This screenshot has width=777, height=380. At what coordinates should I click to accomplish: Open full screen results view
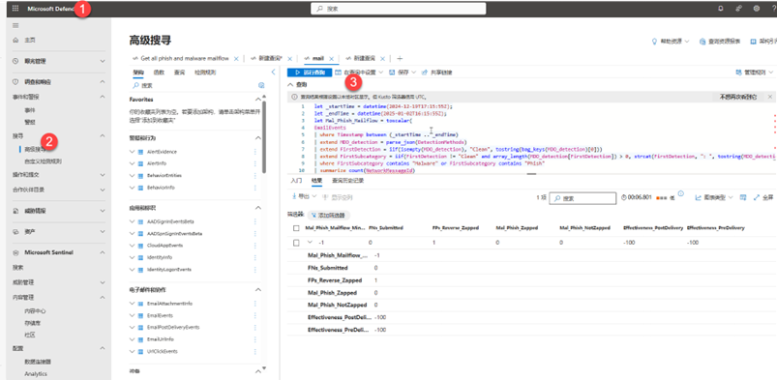pyautogui.click(x=763, y=197)
